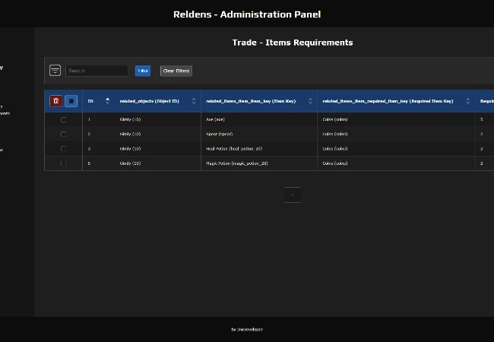The height and width of the screenshot is (342, 494).
Task: Click the blue select-all square icon
Action: [x=71, y=101]
